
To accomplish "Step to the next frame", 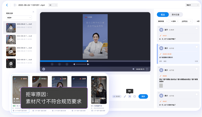I will (x=88, y=64).
